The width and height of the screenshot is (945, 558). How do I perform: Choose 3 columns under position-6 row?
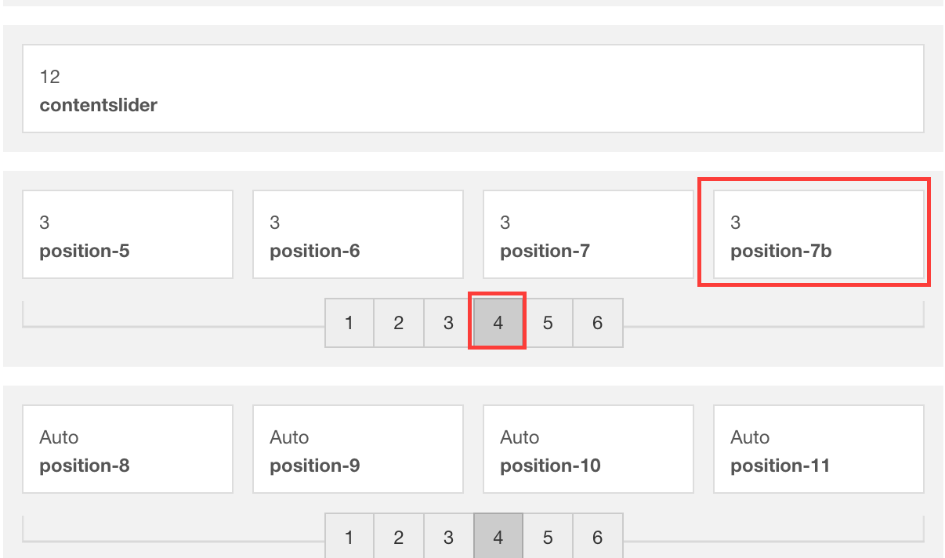coord(448,322)
